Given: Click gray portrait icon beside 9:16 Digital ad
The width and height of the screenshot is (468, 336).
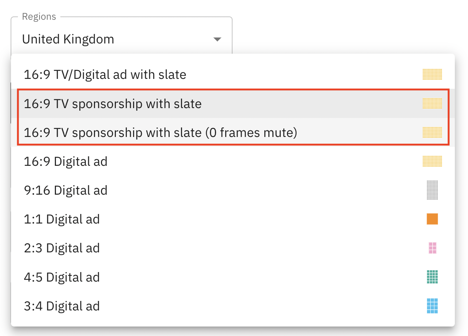Looking at the screenshot, I should pos(432,190).
